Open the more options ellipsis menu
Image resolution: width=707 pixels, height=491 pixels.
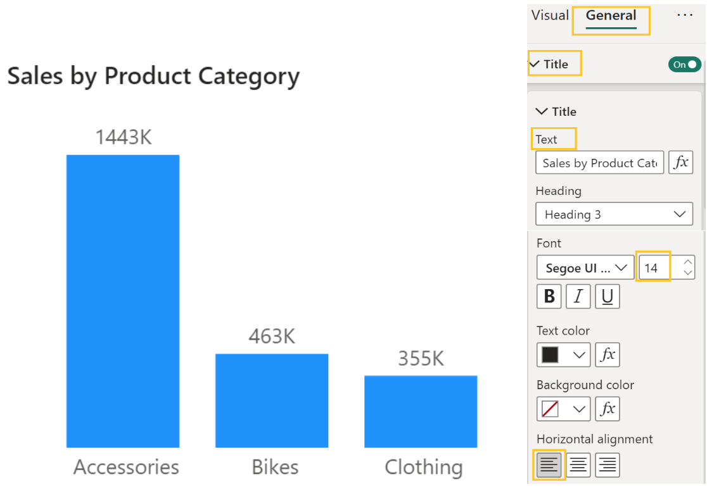click(685, 15)
